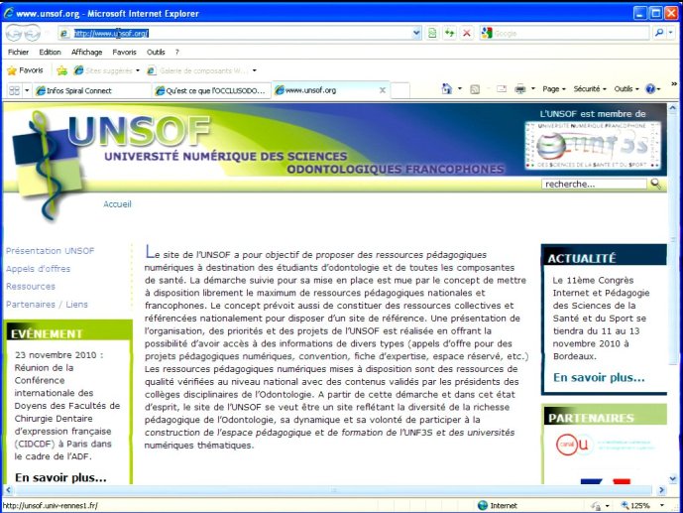Click the Home page icon

[446, 89]
